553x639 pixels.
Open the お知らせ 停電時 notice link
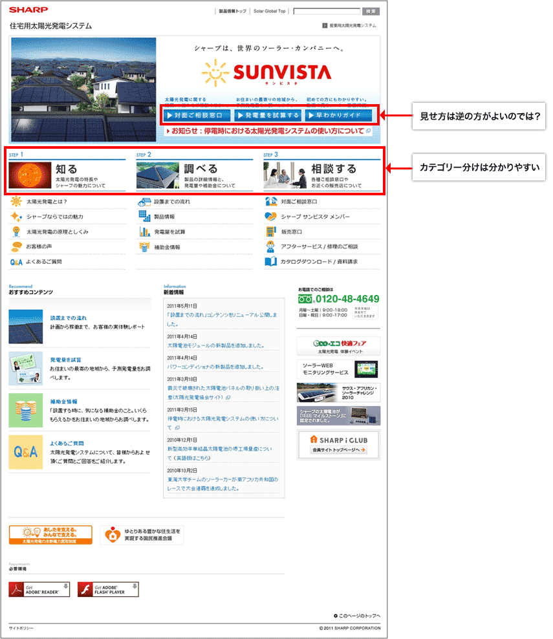[268, 131]
